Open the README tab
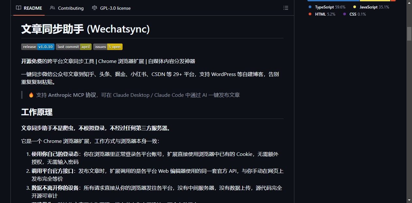 (29, 8)
